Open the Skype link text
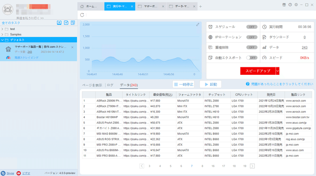The image size is (316, 176). [x=10, y=173]
